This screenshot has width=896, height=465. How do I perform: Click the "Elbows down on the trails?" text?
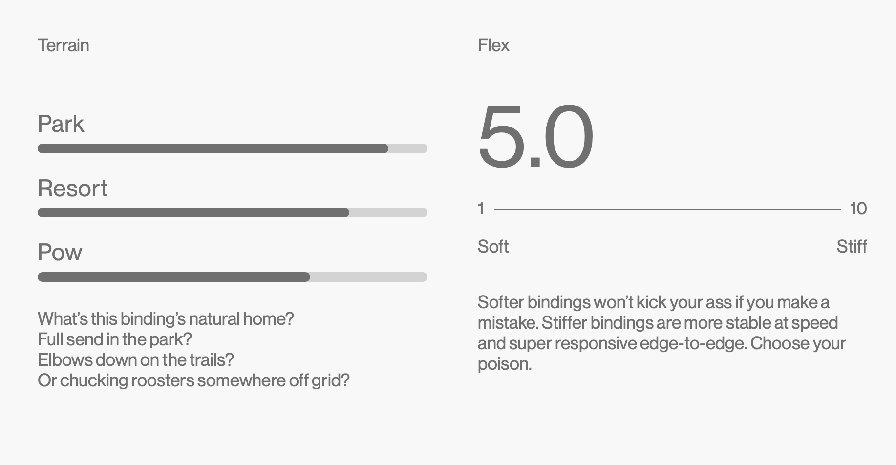[x=136, y=360]
